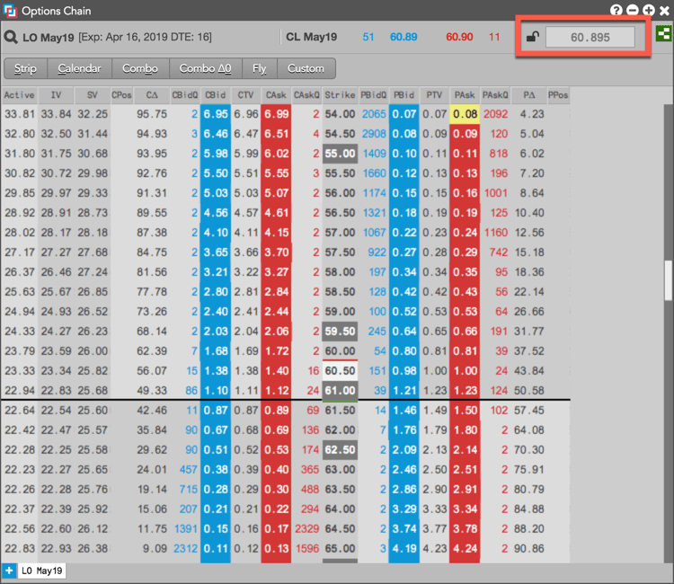The width and height of the screenshot is (674, 584).
Task: Click the CAskQ column header
Action: (x=306, y=95)
